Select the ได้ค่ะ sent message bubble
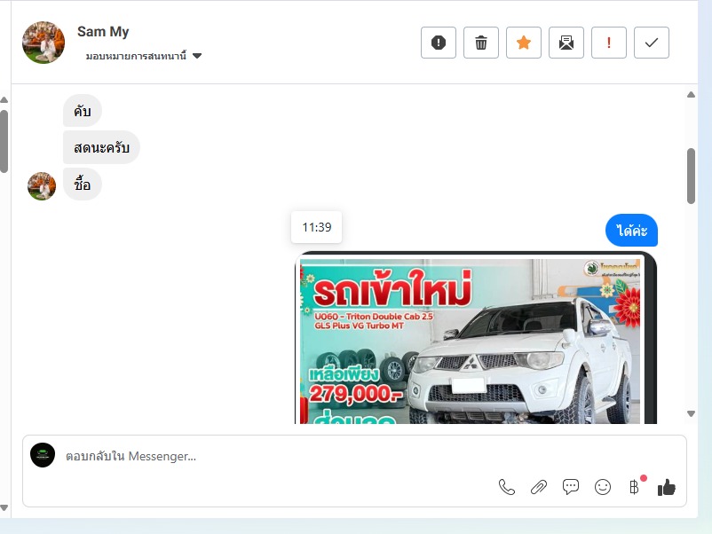 (631, 231)
